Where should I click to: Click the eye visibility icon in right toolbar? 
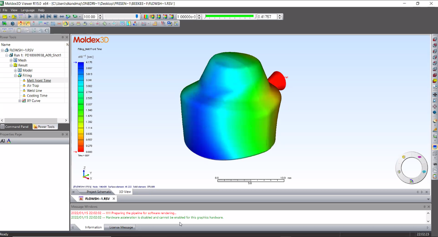(x=435, y=164)
